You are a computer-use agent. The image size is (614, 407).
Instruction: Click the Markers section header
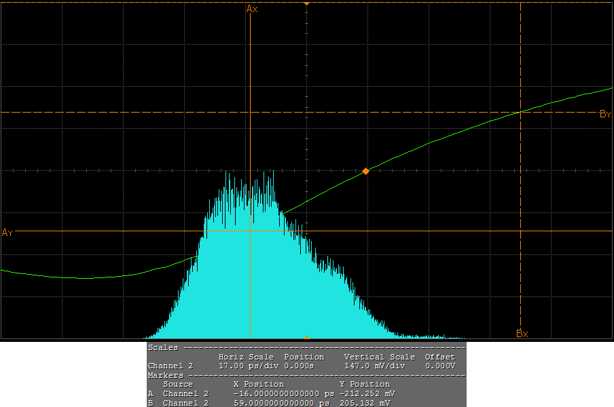166,375
